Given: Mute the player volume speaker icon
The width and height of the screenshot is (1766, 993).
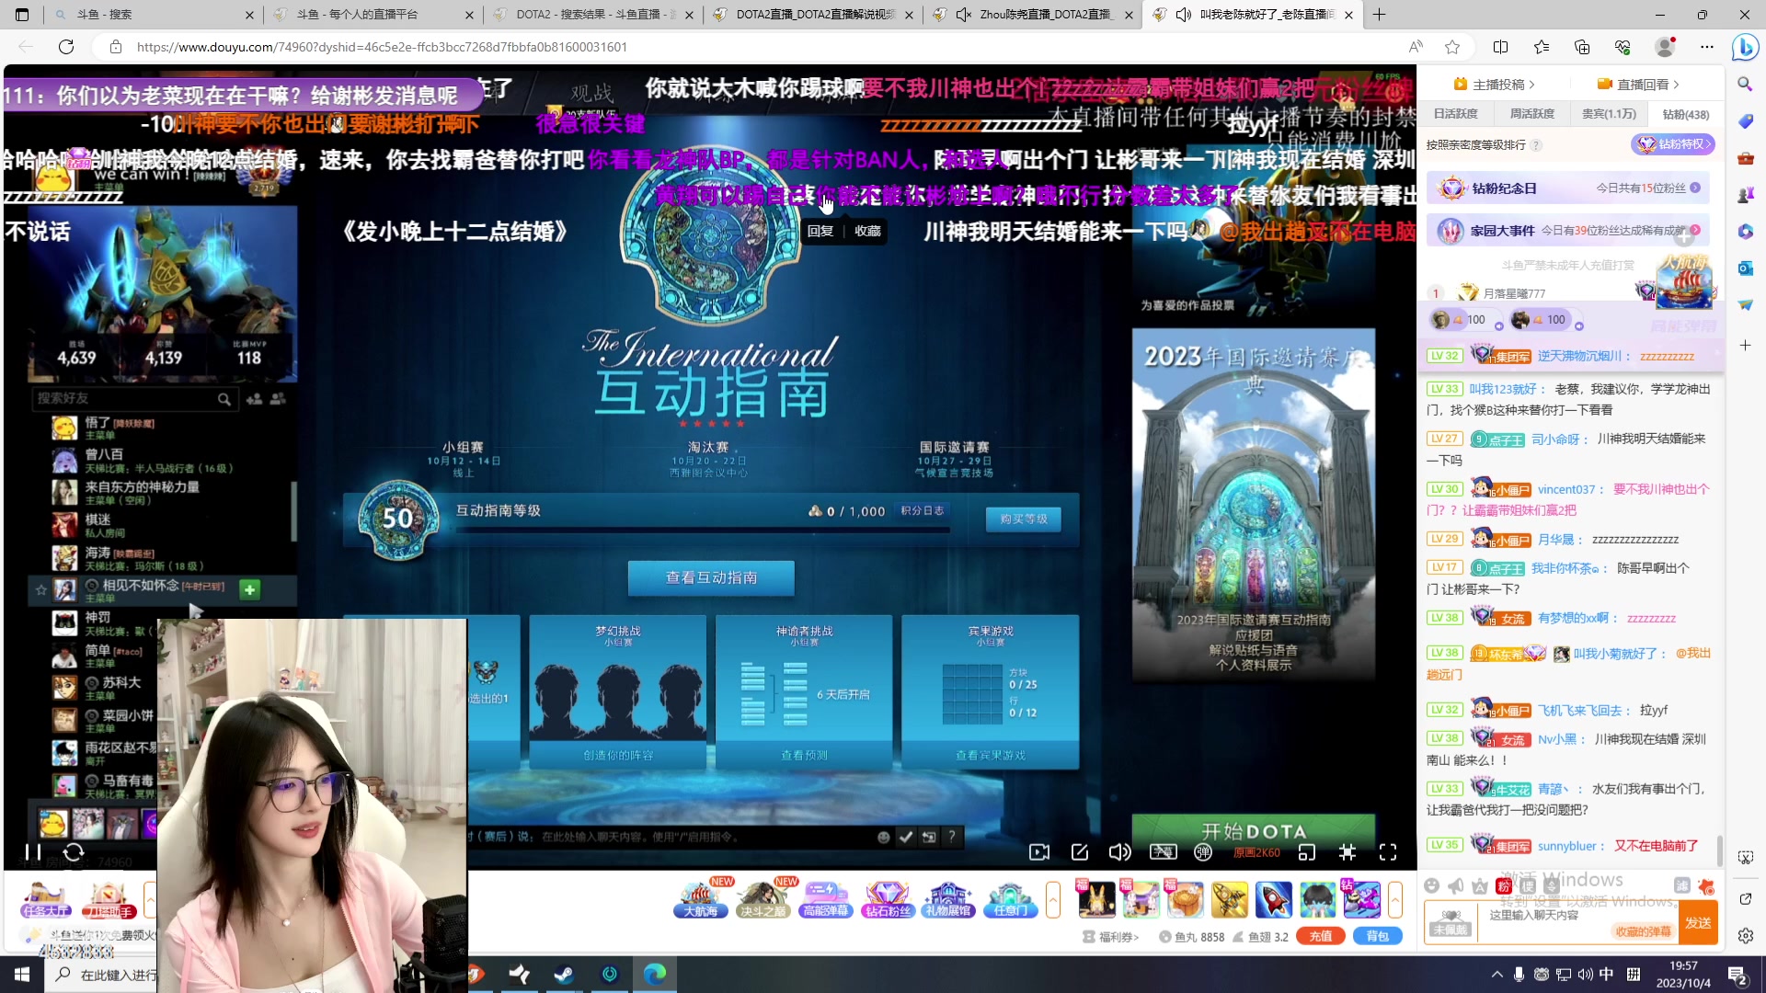Looking at the screenshot, I should (1119, 852).
